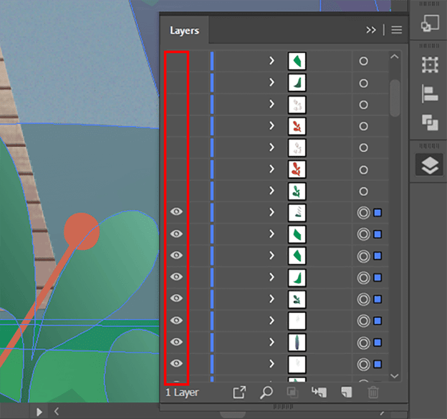The width and height of the screenshot is (447, 419).
Task: Collapse the panel with the double-arrow icon
Action: tap(370, 30)
